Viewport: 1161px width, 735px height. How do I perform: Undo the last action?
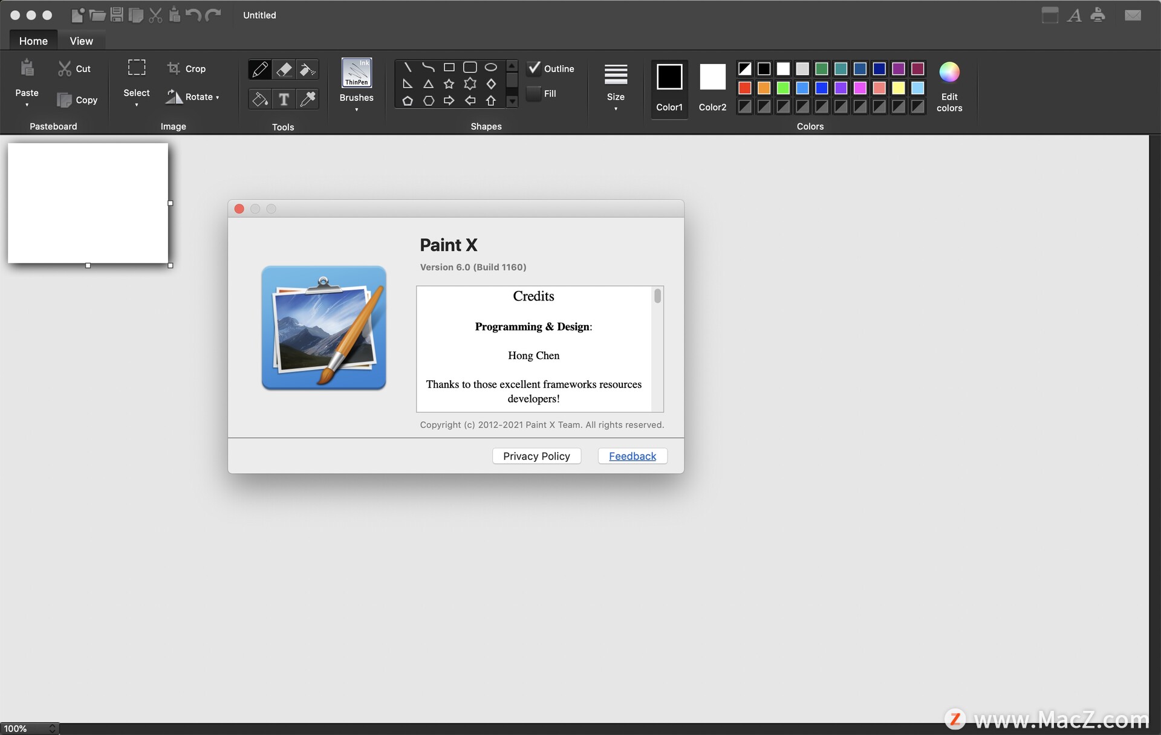pyautogui.click(x=193, y=15)
